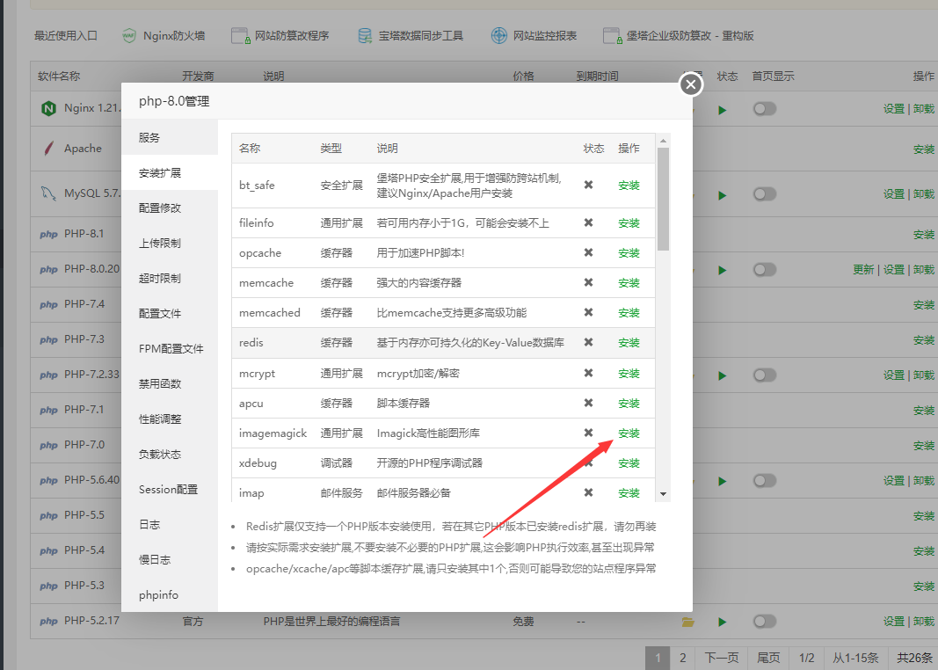
Task: Click 更新 in the PHP-8.0.20 row
Action: coord(863,270)
